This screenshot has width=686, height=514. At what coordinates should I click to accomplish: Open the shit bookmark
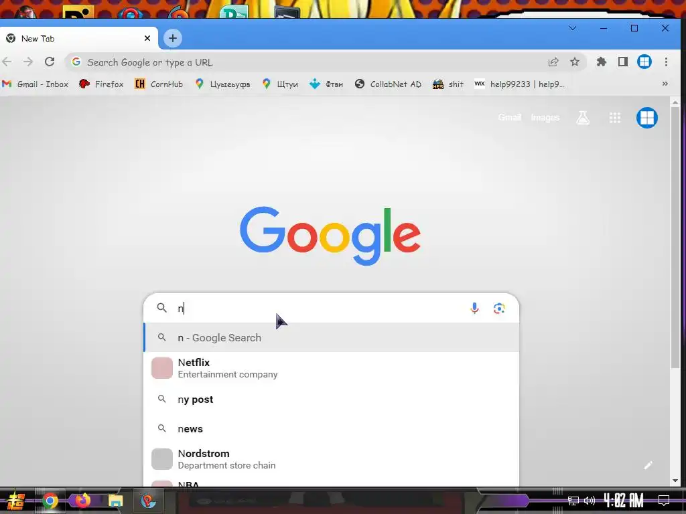448,84
